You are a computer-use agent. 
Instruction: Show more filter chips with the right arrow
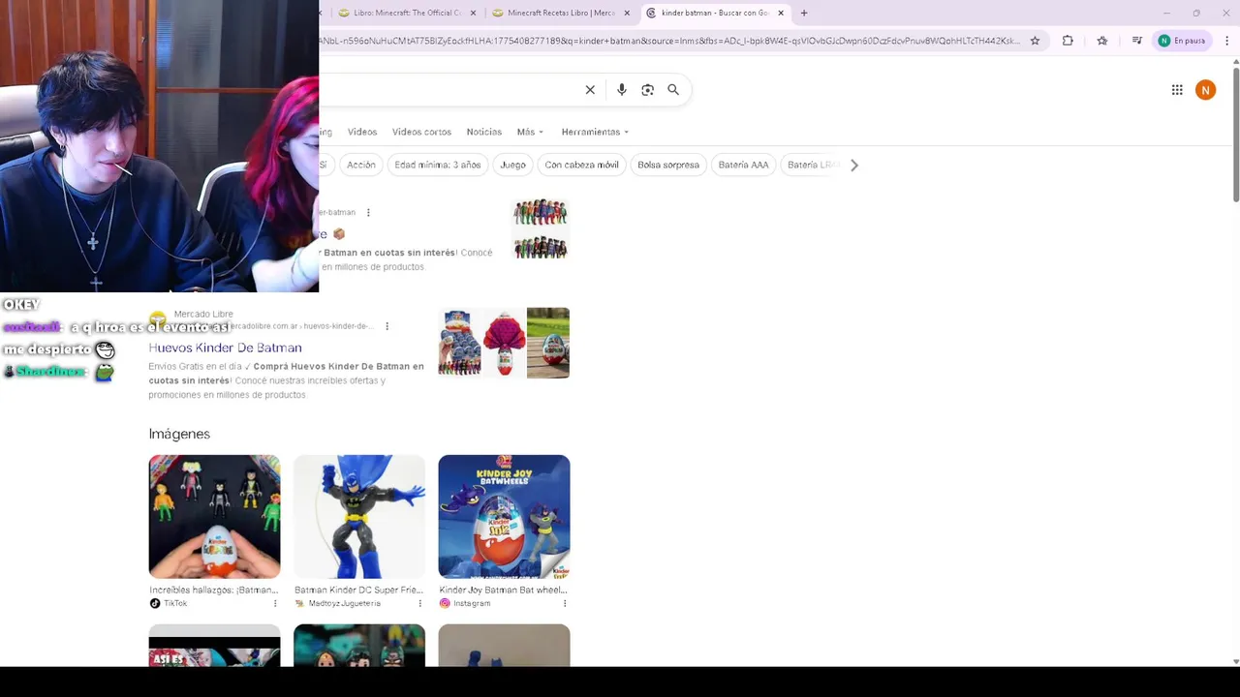853,166
